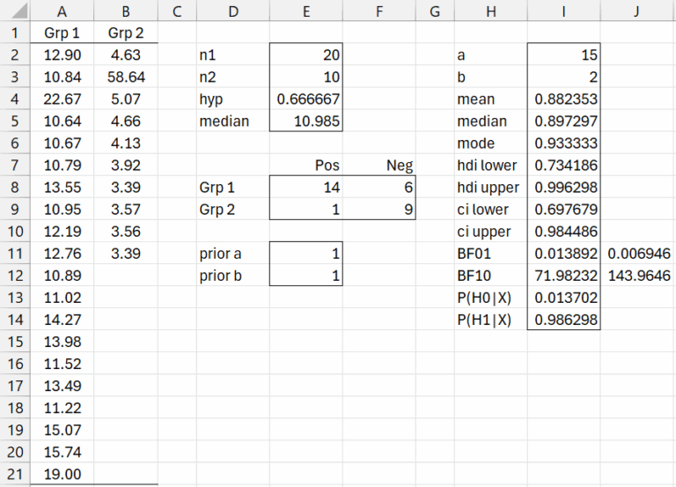Select row 5 header
Viewport: 676px width, 487px height.
tap(15, 121)
